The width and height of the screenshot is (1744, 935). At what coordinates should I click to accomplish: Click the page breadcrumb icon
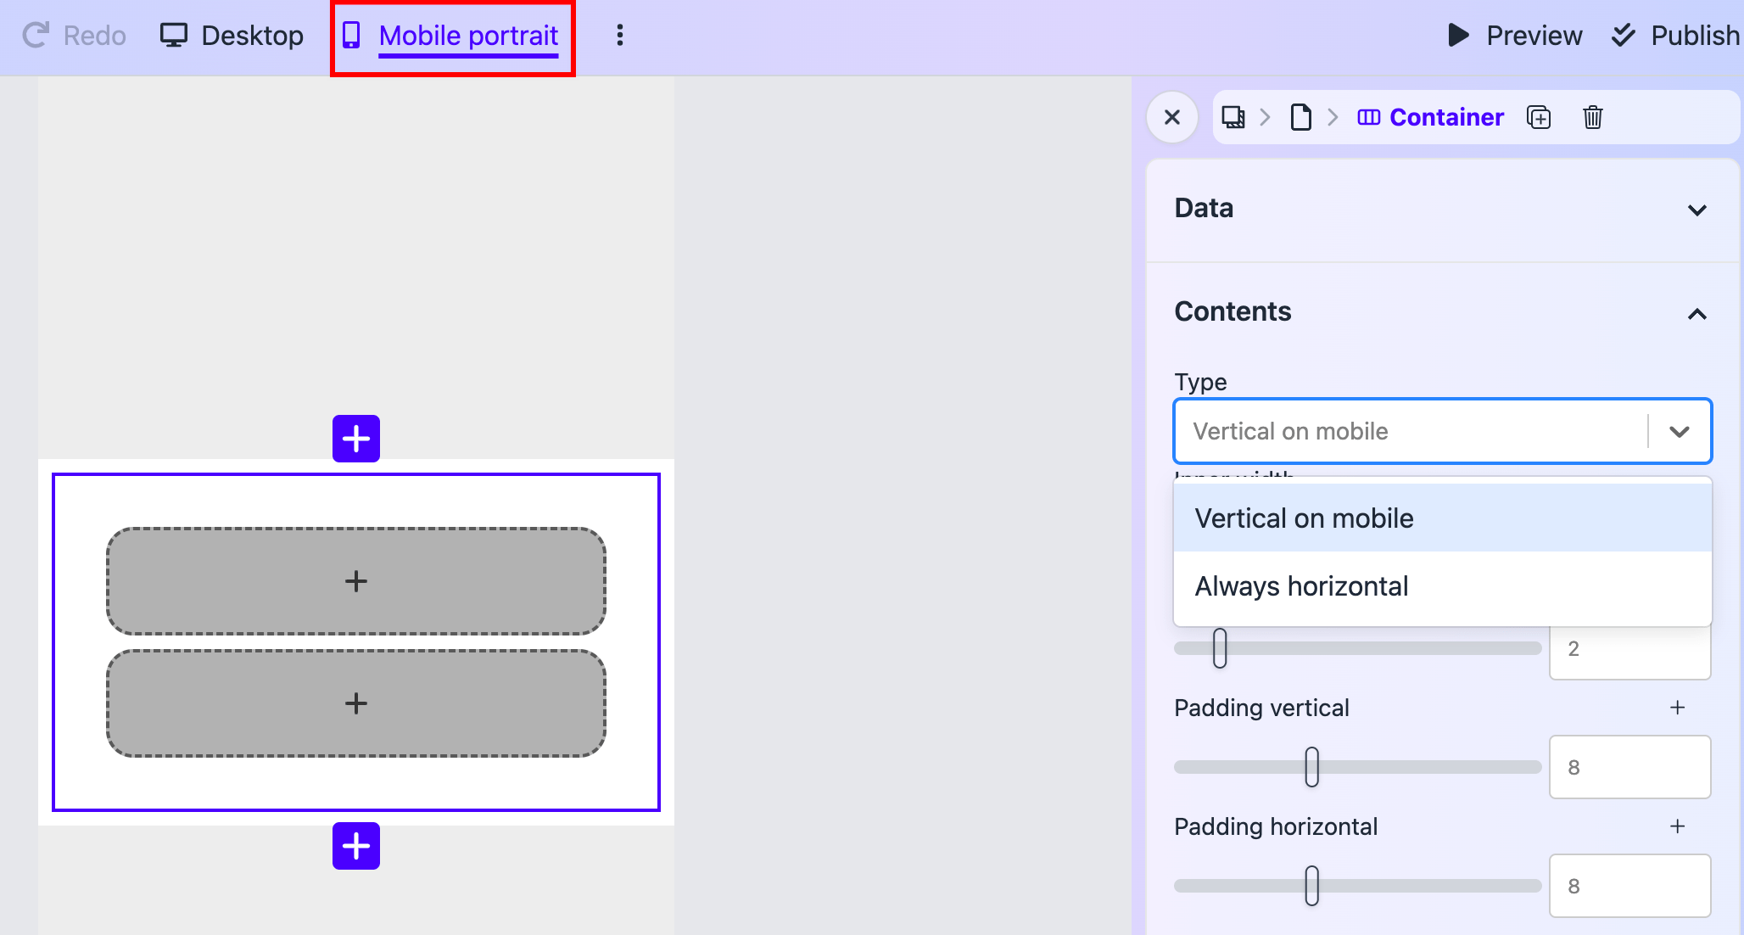click(x=1300, y=117)
